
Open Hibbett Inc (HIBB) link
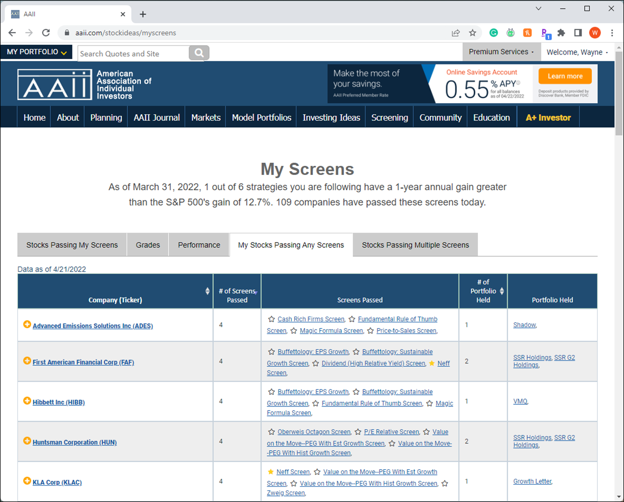[x=59, y=402]
